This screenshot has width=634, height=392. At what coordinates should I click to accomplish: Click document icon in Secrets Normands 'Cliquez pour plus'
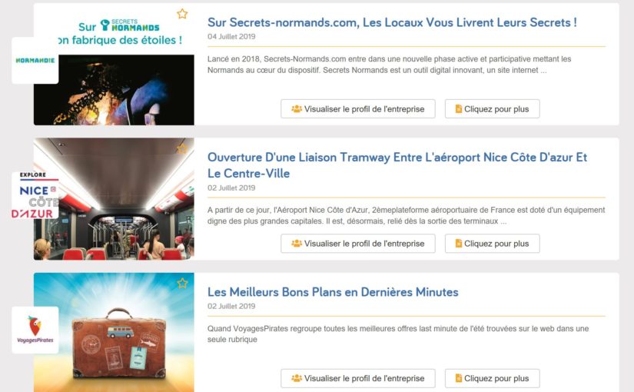pyautogui.click(x=459, y=109)
